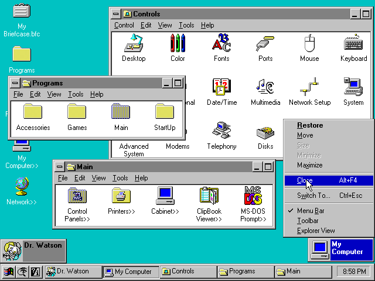Choose Switch To... from the system menu

tap(329, 195)
